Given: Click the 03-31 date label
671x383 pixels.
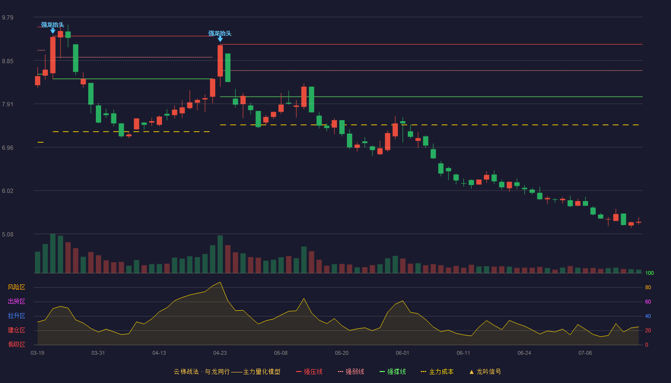Looking at the screenshot, I should pyautogui.click(x=98, y=353).
